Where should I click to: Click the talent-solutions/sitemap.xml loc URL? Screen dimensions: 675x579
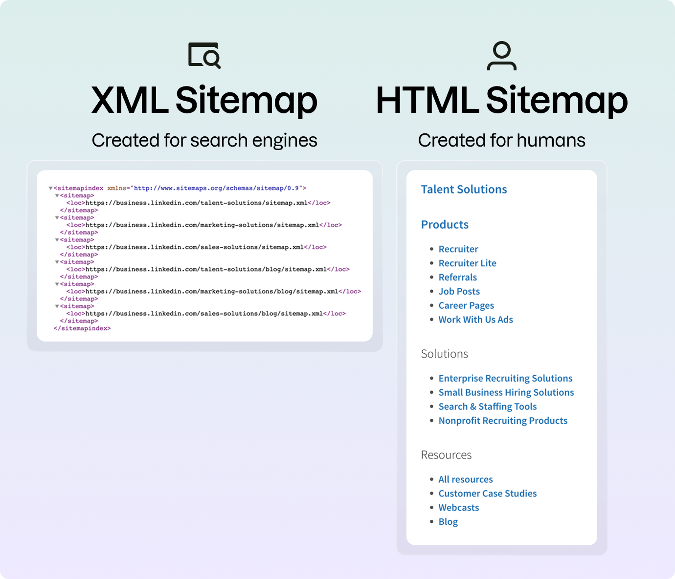[x=197, y=203]
